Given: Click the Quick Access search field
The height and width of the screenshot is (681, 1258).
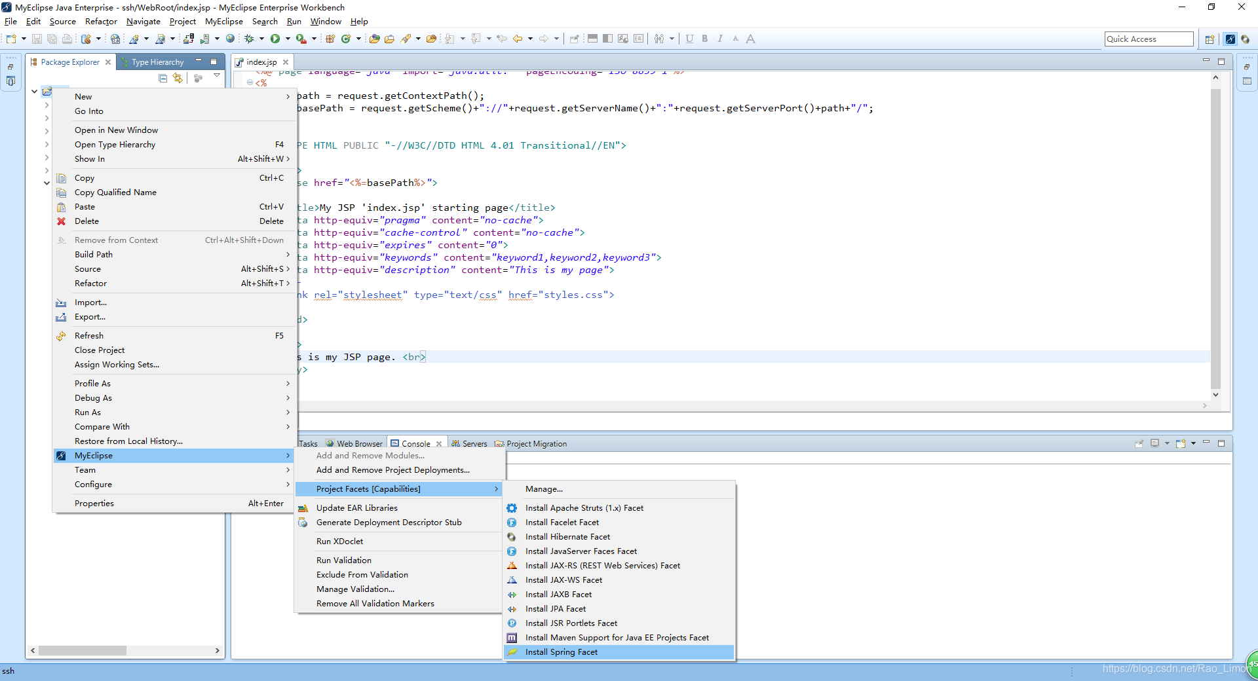Looking at the screenshot, I should [1148, 39].
